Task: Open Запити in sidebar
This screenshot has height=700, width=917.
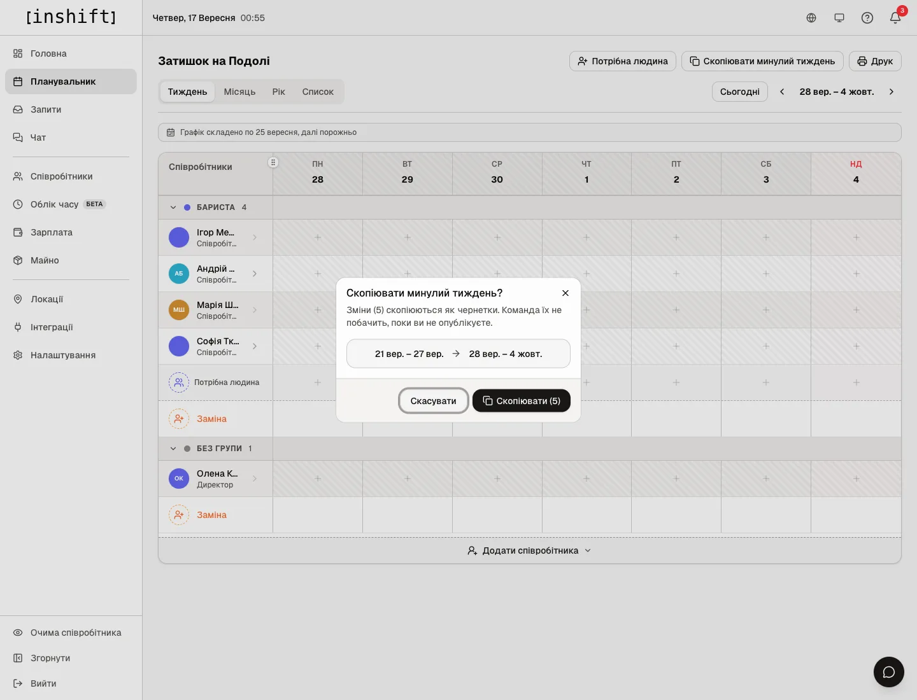Action: click(71, 109)
